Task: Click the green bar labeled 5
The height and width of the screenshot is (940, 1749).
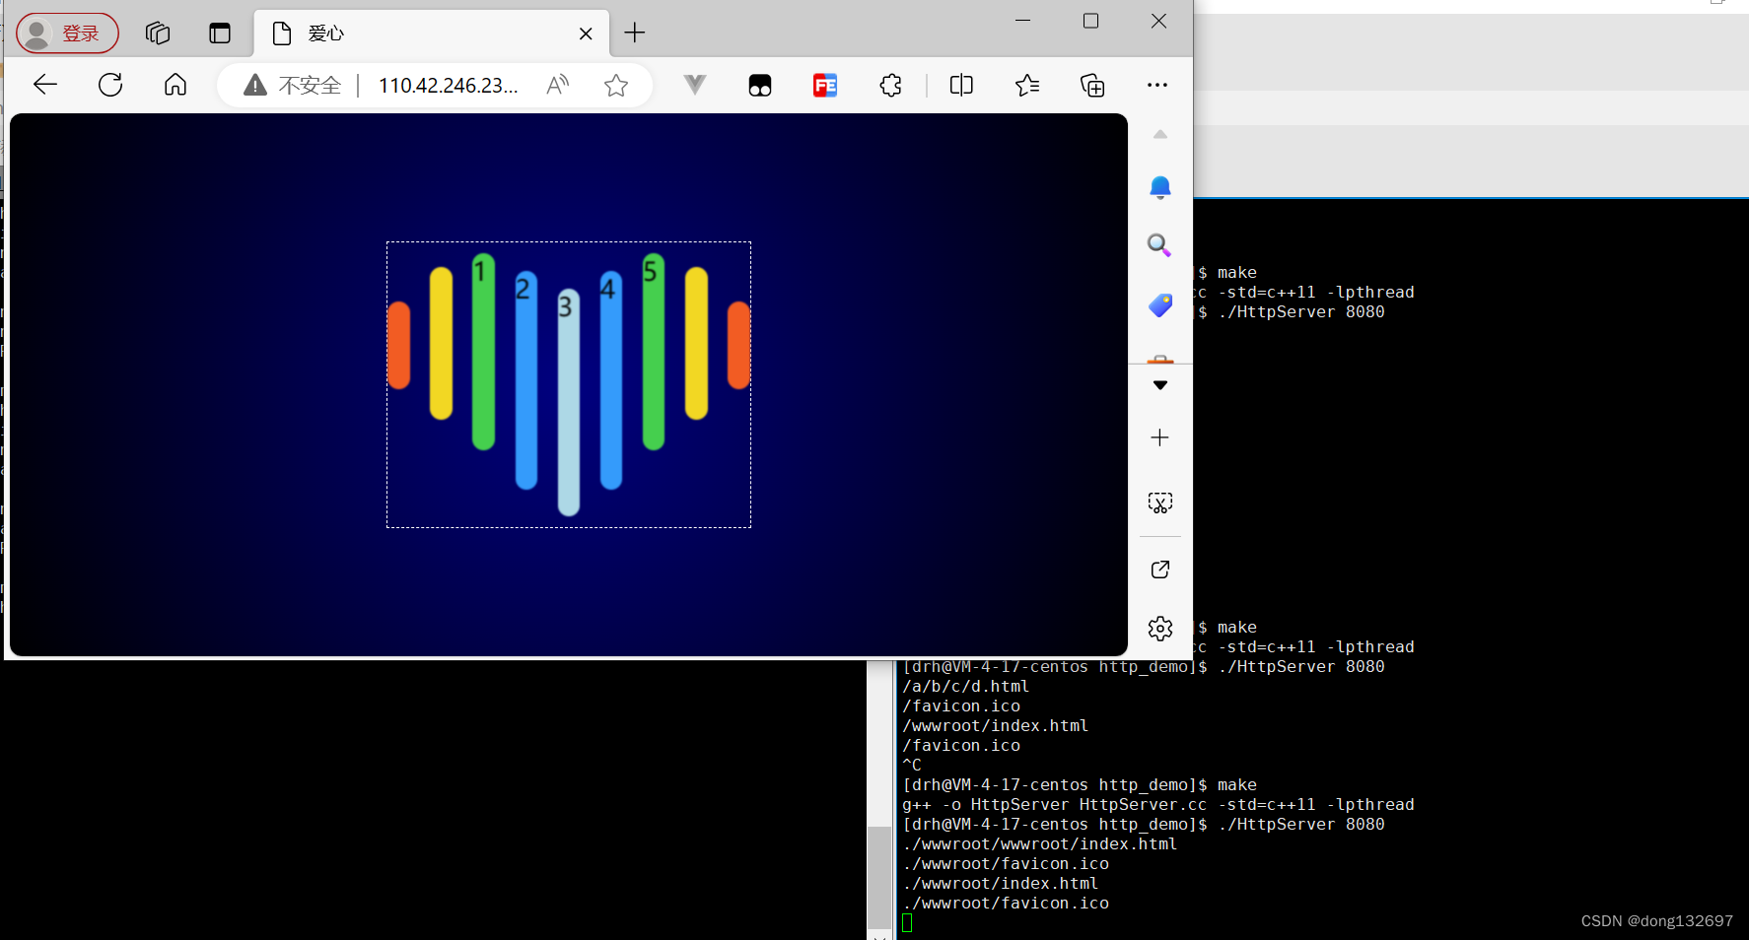Action: (x=654, y=352)
